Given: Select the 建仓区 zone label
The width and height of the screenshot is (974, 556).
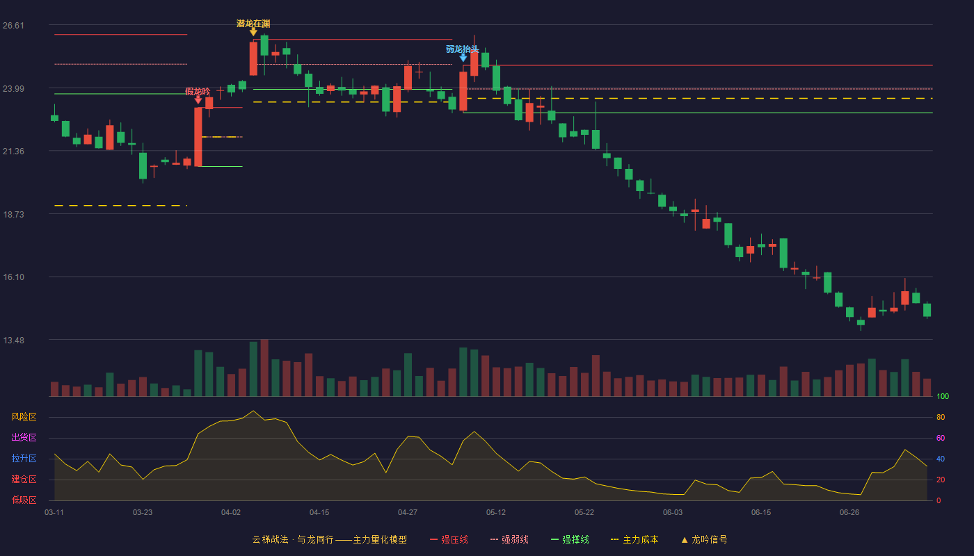Looking at the screenshot, I should coord(24,480).
